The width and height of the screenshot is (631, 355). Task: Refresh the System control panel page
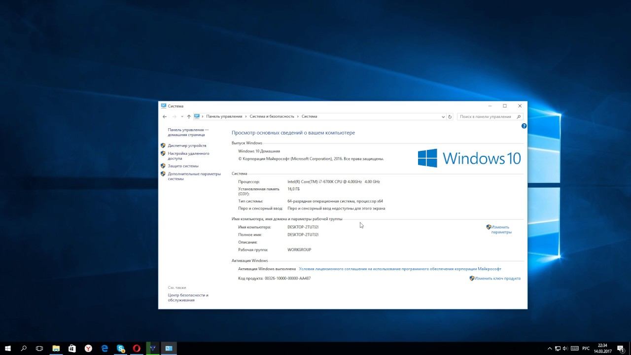[x=450, y=117]
